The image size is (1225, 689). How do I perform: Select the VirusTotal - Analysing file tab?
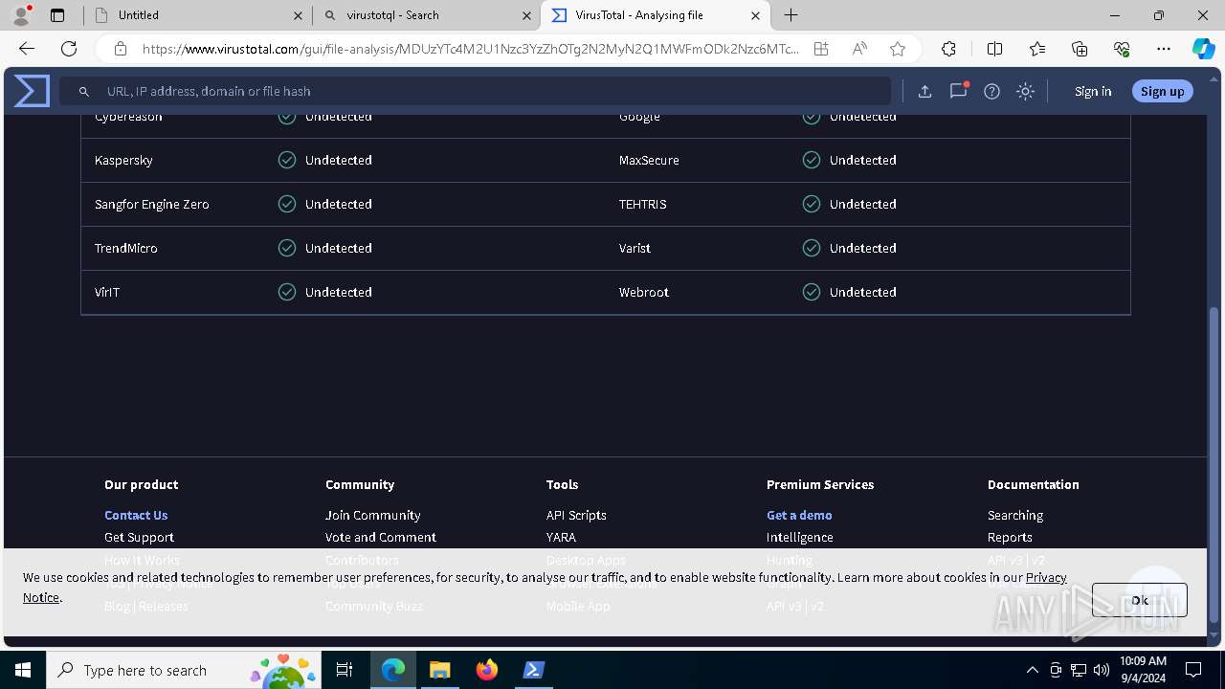click(655, 15)
